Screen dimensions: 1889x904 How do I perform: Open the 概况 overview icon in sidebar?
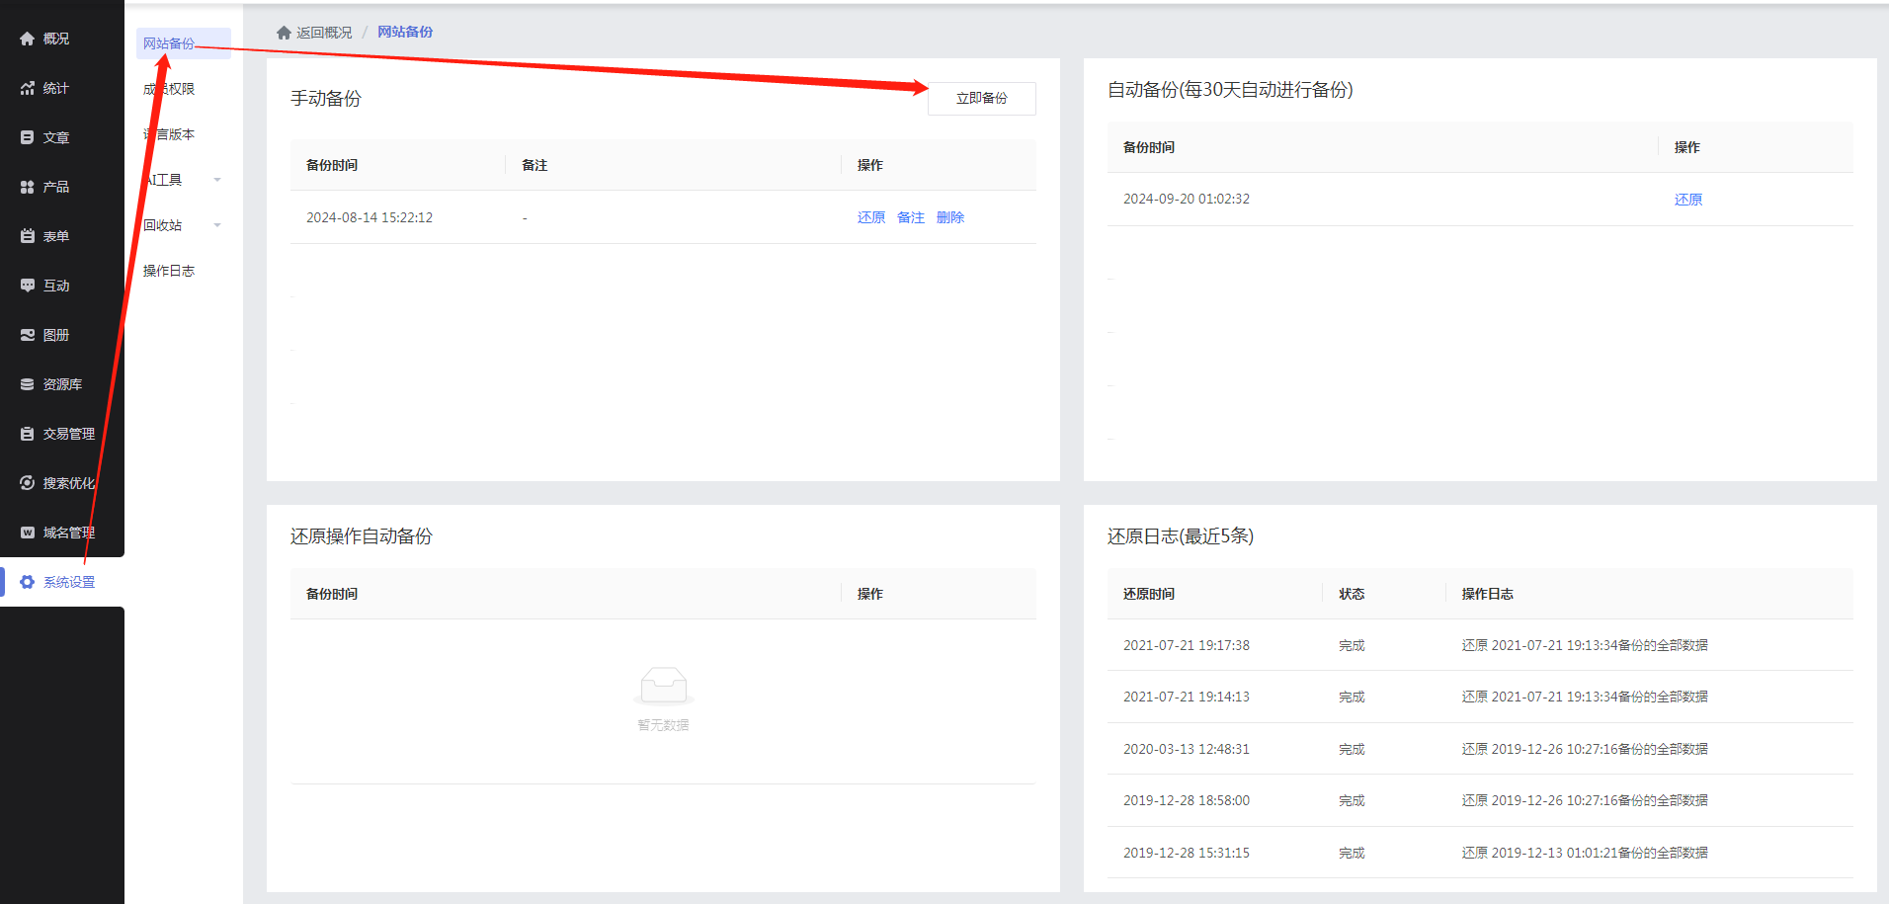coord(28,39)
